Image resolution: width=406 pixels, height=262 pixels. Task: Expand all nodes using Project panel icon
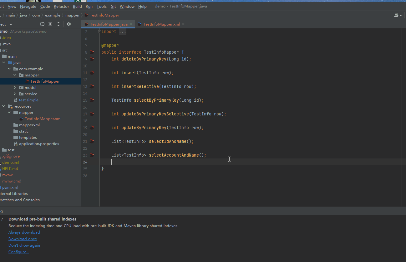tap(50, 24)
